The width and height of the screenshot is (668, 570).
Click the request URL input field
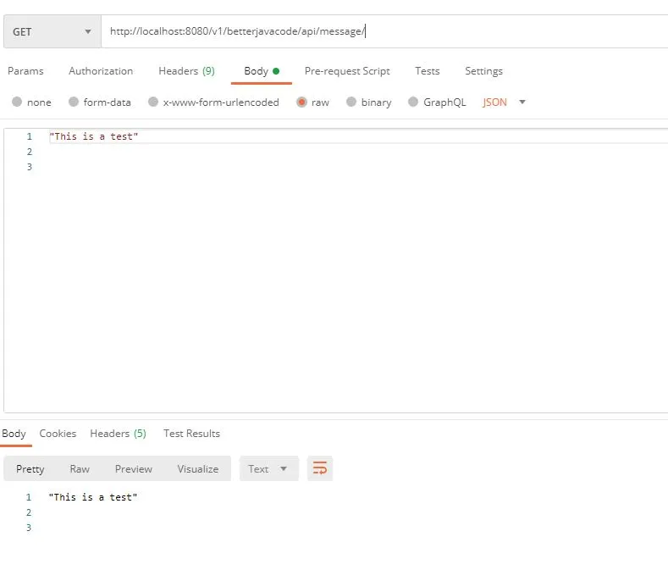coord(381,32)
